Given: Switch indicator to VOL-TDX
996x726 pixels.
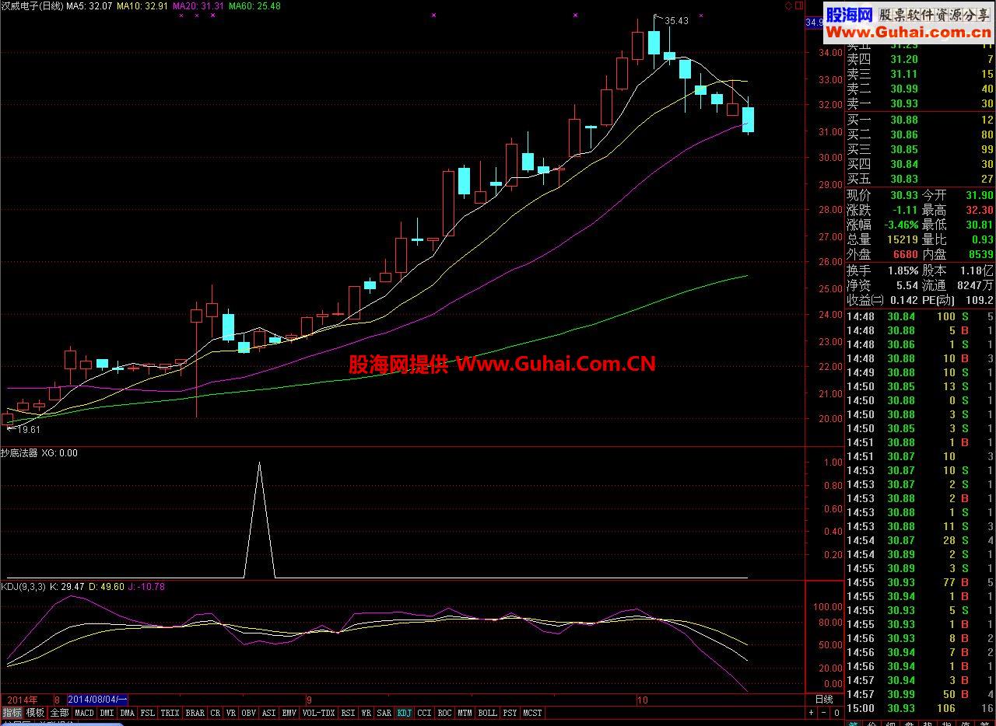Looking at the screenshot, I should 318,712.
